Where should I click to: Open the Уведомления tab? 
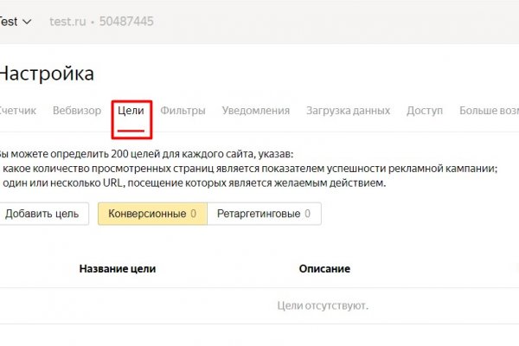coord(255,111)
